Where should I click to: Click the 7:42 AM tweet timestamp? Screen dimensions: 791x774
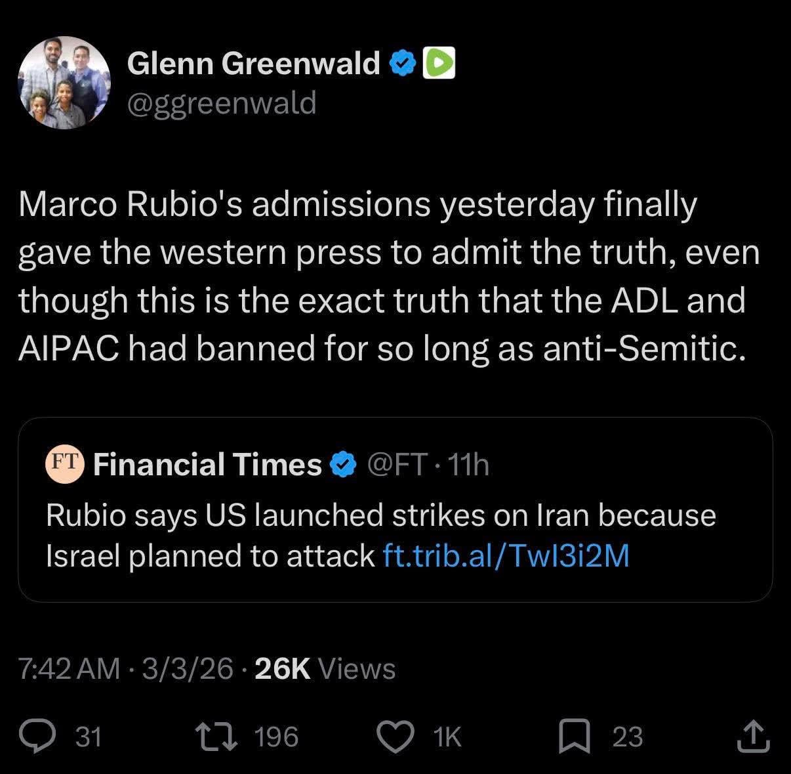pos(69,669)
